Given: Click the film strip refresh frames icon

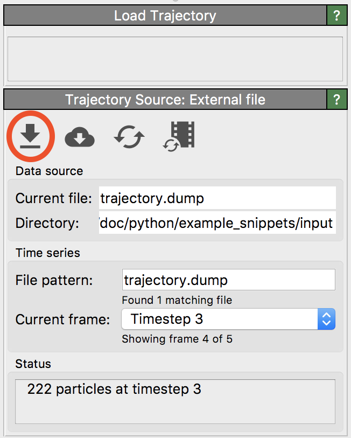Looking at the screenshot, I should pos(179,136).
